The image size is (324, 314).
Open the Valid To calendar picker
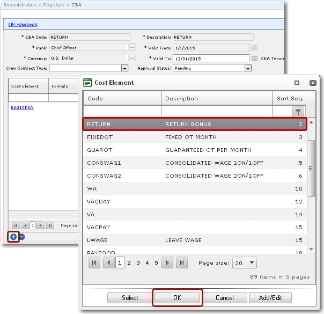coord(254,58)
